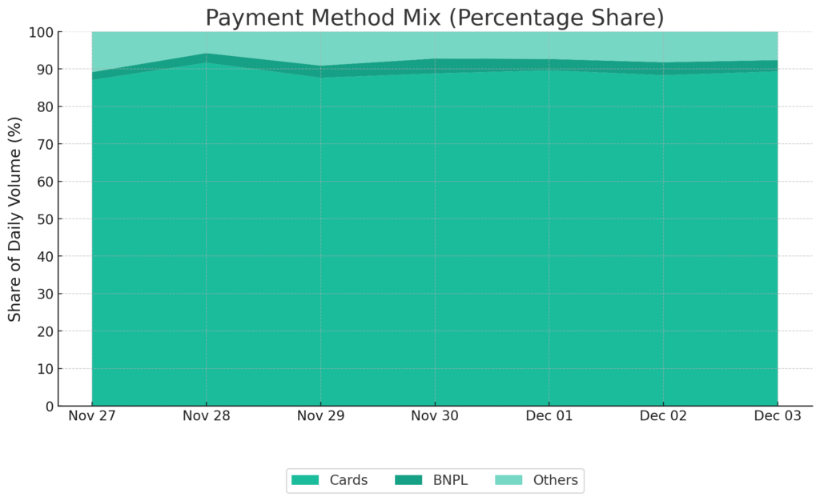This screenshot has height=501, width=820.
Task: Select the Others legend label text
Action: click(x=555, y=480)
